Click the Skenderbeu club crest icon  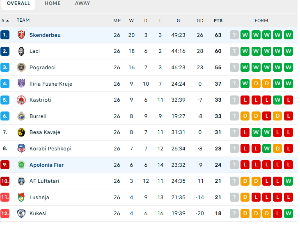21,35
